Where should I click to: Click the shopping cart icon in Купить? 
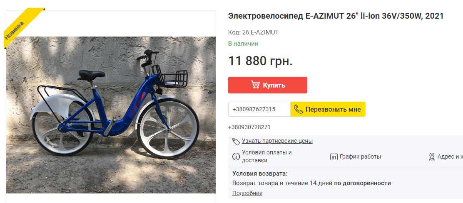[x=255, y=85]
